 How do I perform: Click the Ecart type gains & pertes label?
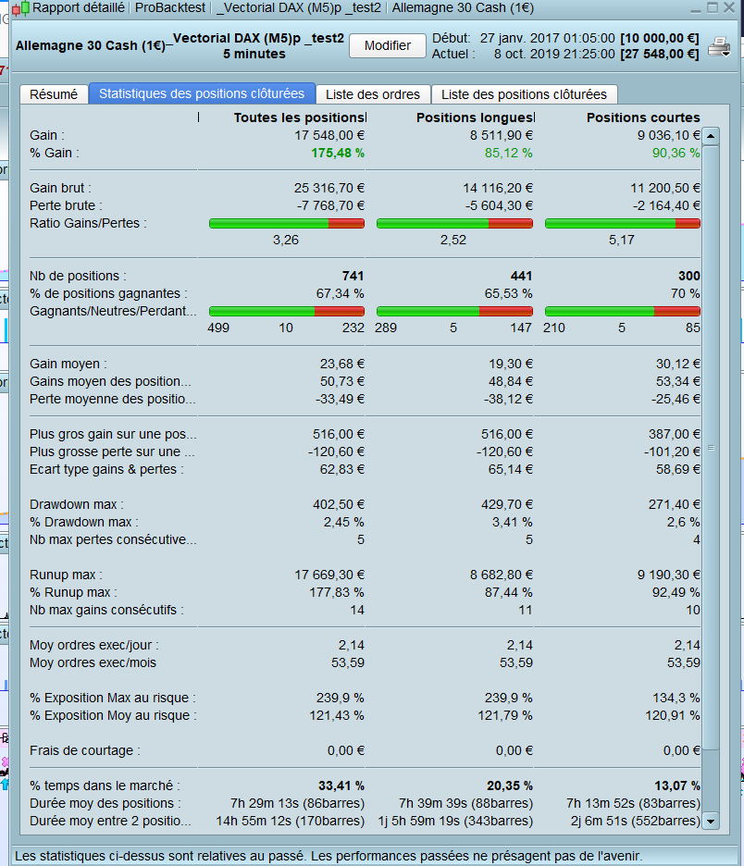(106, 469)
